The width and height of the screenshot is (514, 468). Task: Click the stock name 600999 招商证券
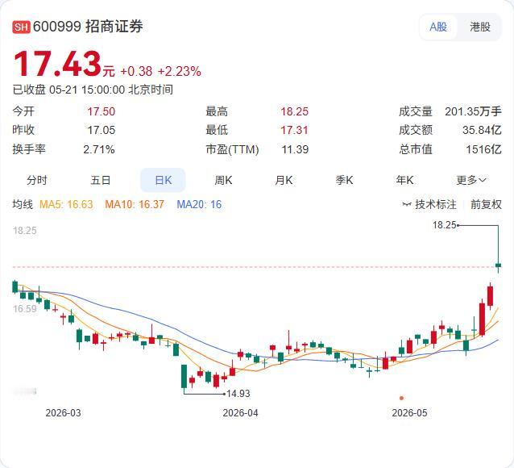(88, 27)
